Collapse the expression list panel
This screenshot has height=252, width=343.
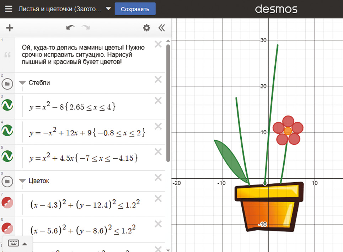162,28
